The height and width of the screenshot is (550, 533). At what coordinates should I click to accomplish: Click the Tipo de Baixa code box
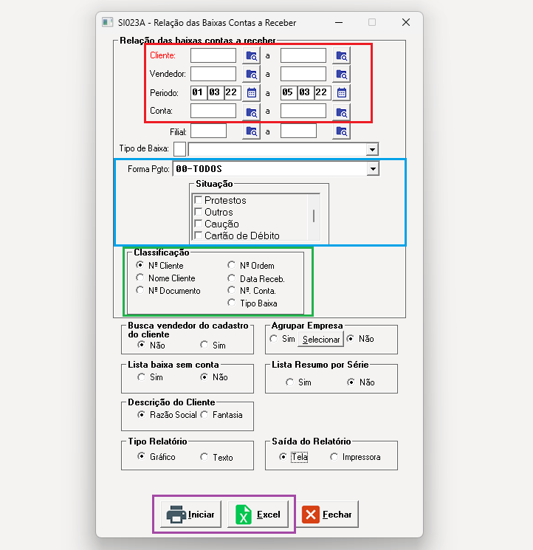click(x=179, y=149)
